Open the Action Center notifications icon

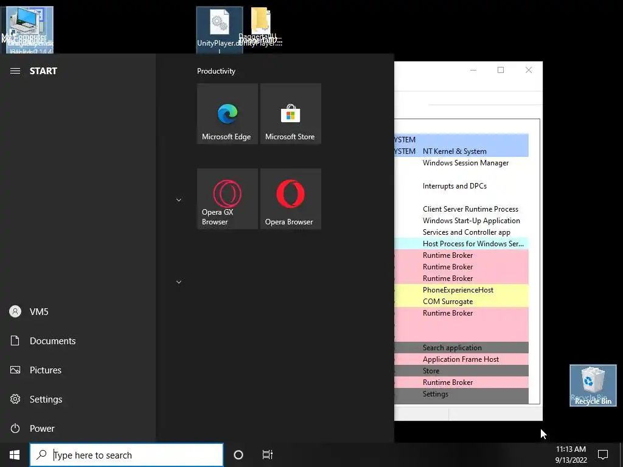coord(603,455)
